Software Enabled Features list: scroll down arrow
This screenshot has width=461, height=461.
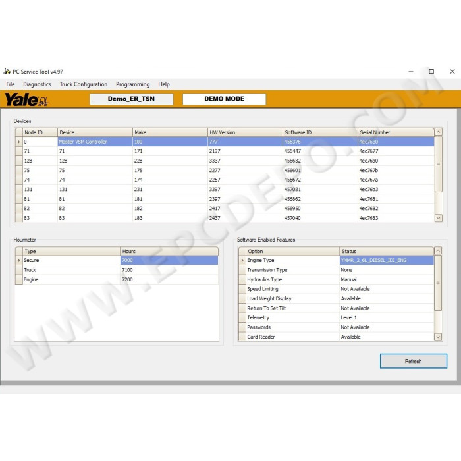click(x=438, y=337)
